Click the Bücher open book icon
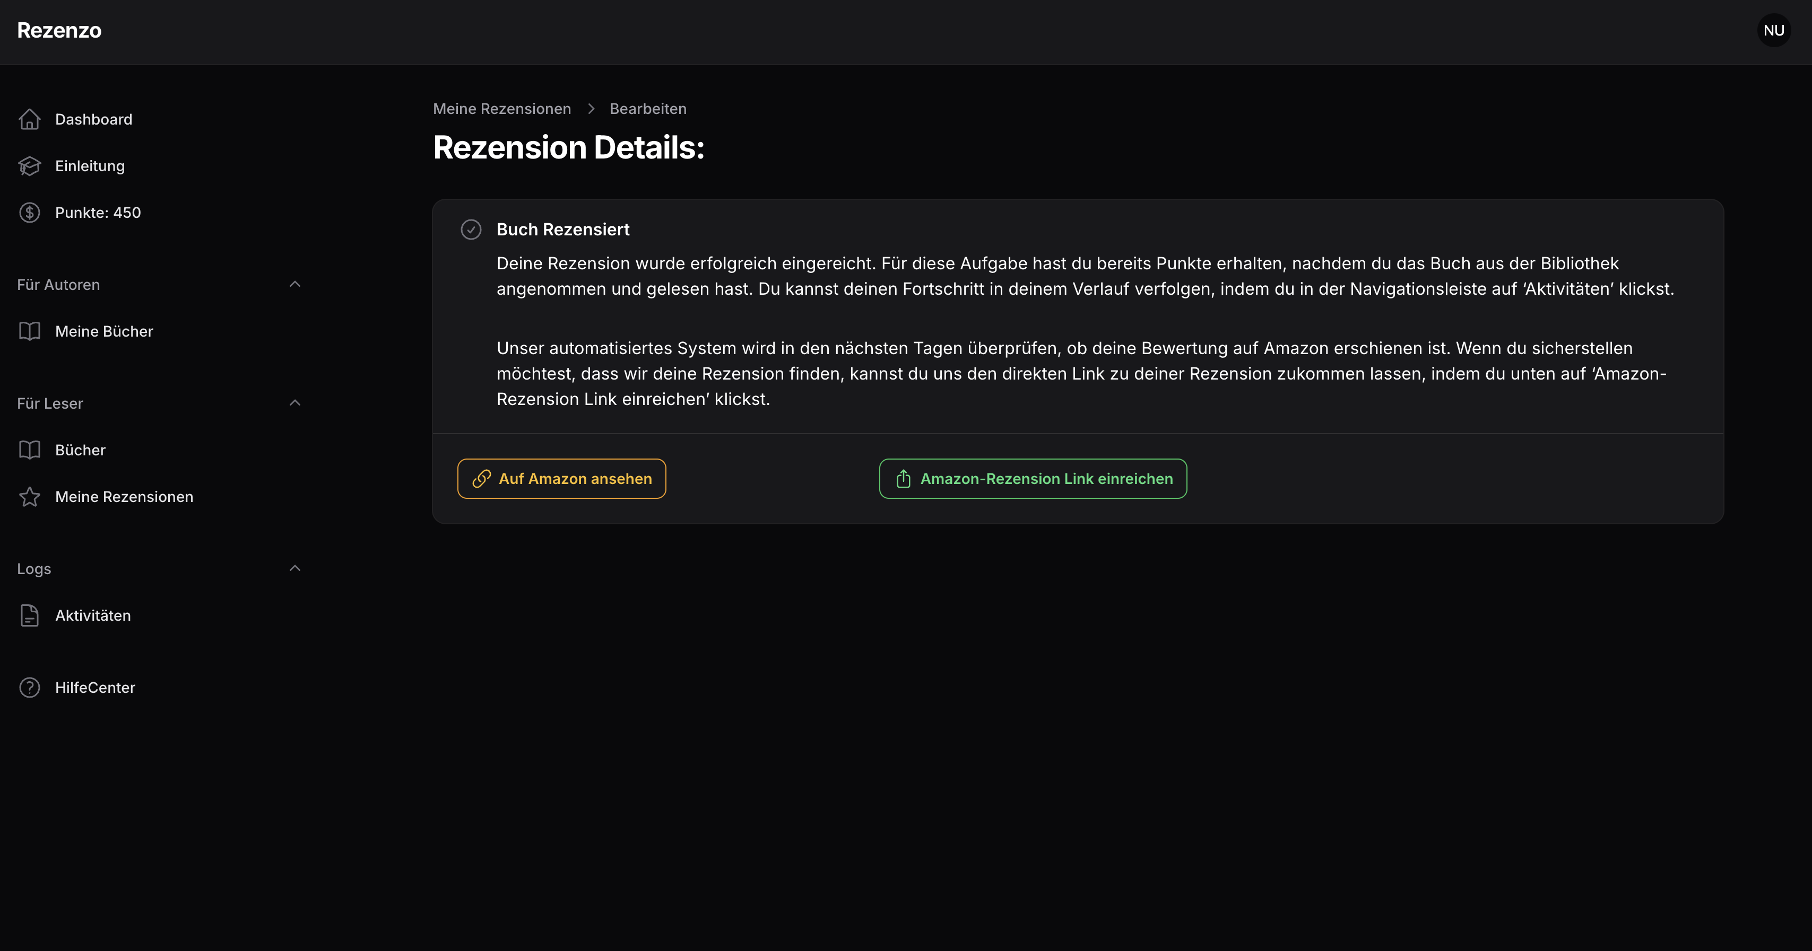The height and width of the screenshot is (951, 1812). point(30,450)
